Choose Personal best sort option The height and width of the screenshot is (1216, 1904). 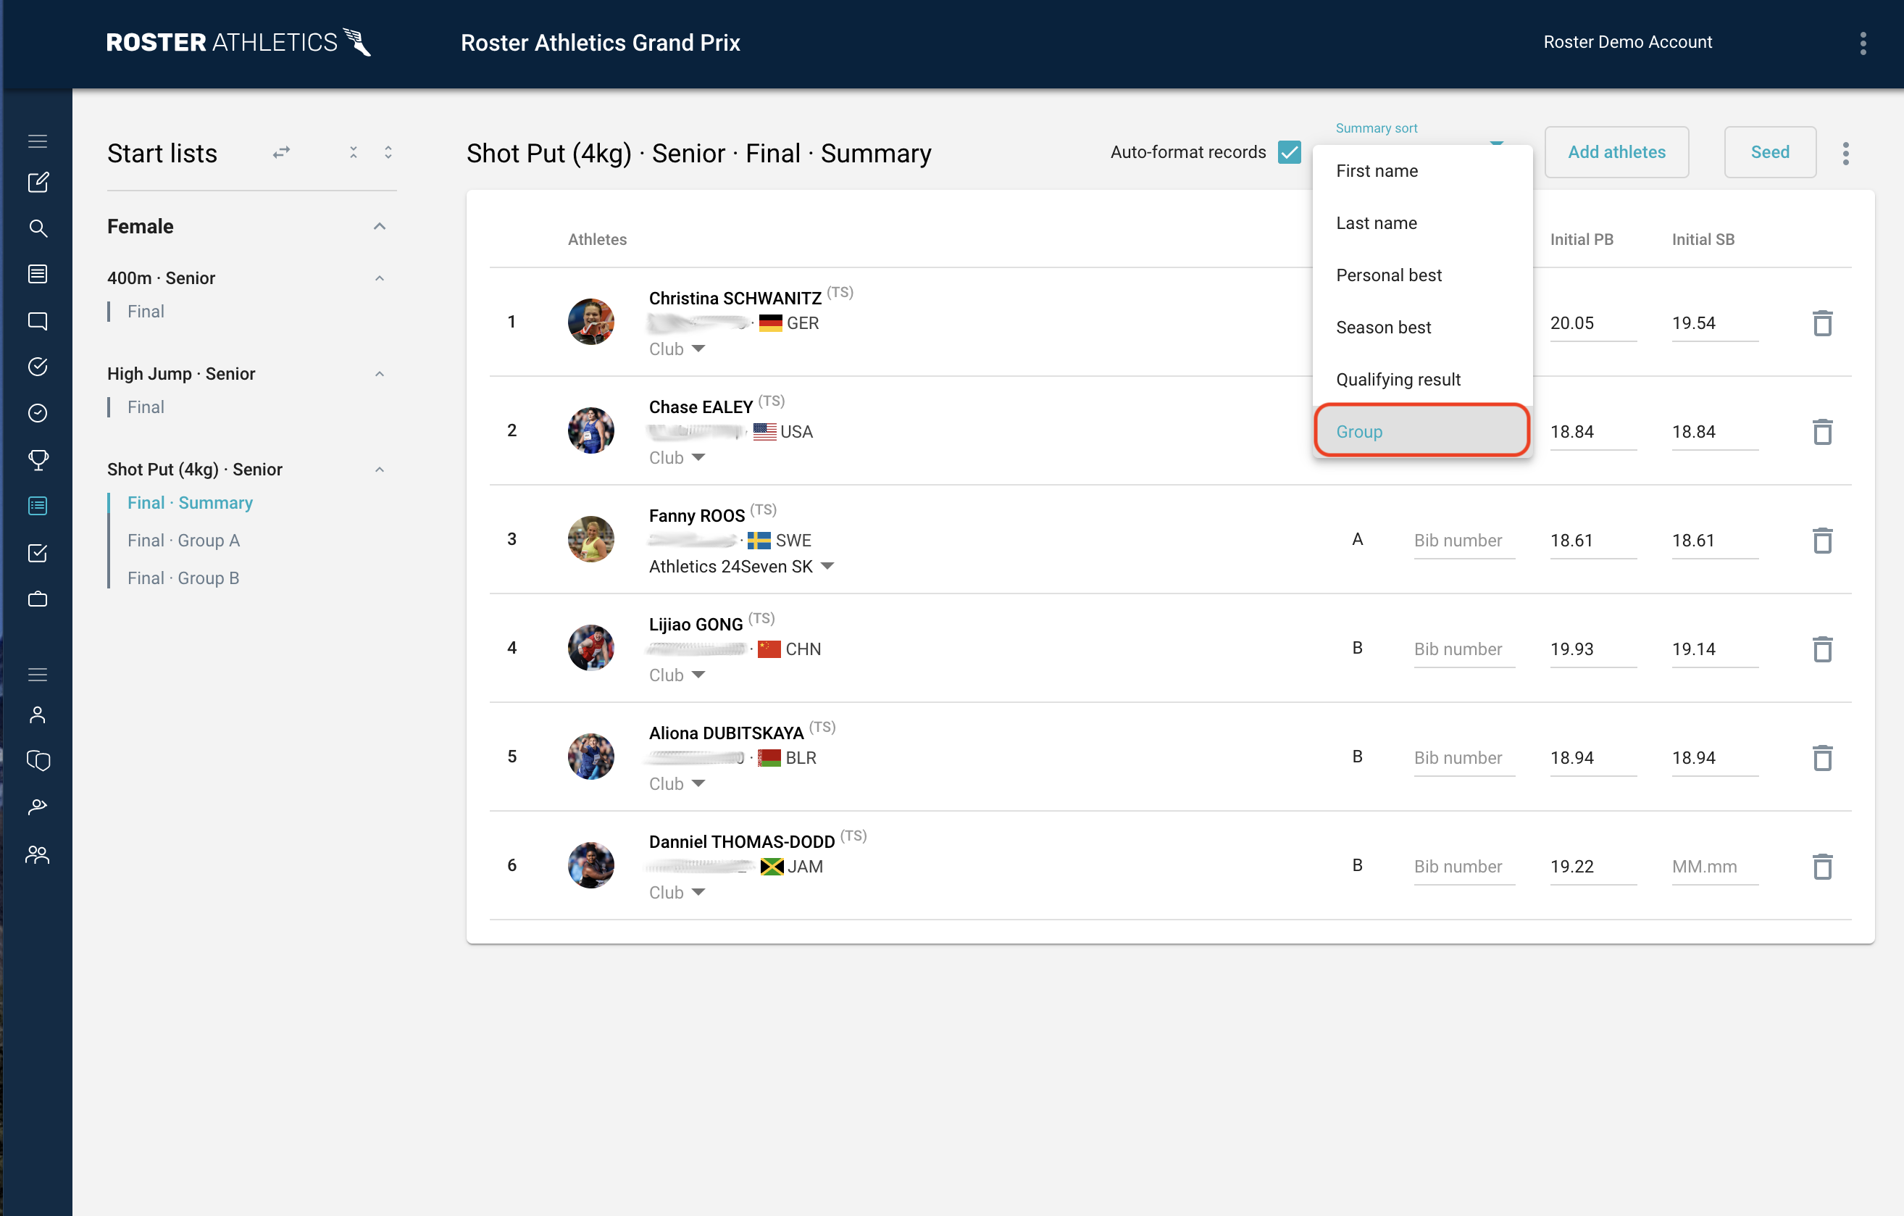tap(1388, 275)
